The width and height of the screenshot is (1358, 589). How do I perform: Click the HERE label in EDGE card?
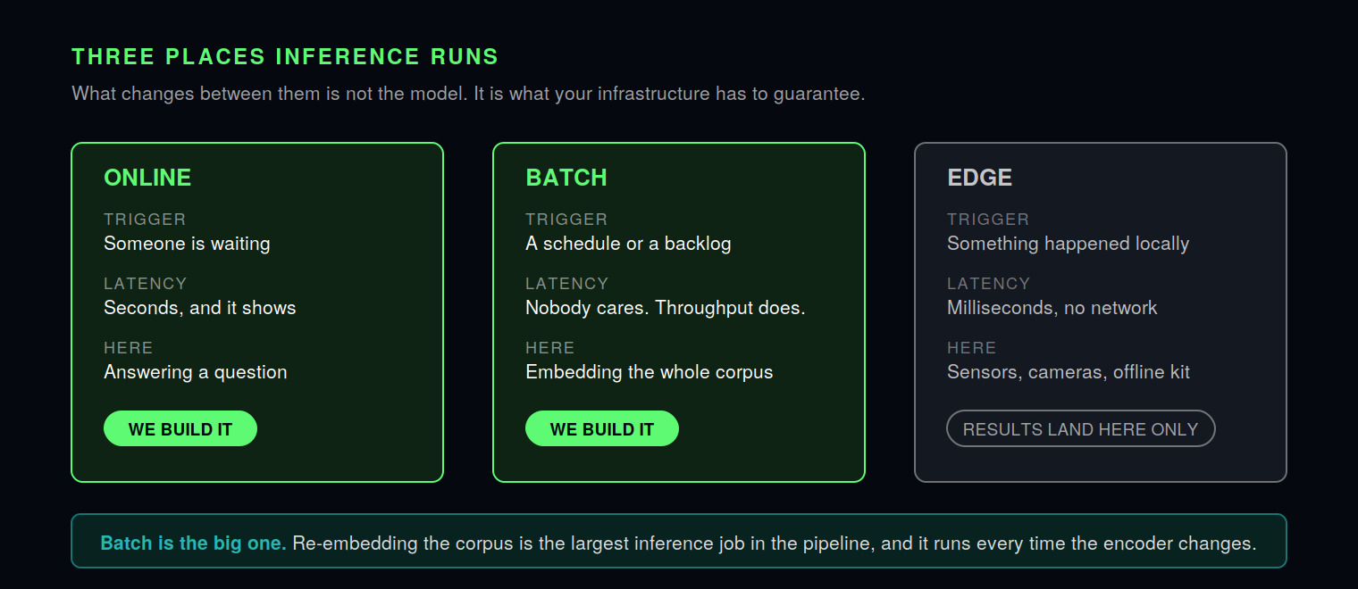click(972, 348)
